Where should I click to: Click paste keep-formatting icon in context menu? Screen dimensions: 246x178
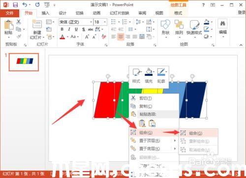[x=142, y=123]
